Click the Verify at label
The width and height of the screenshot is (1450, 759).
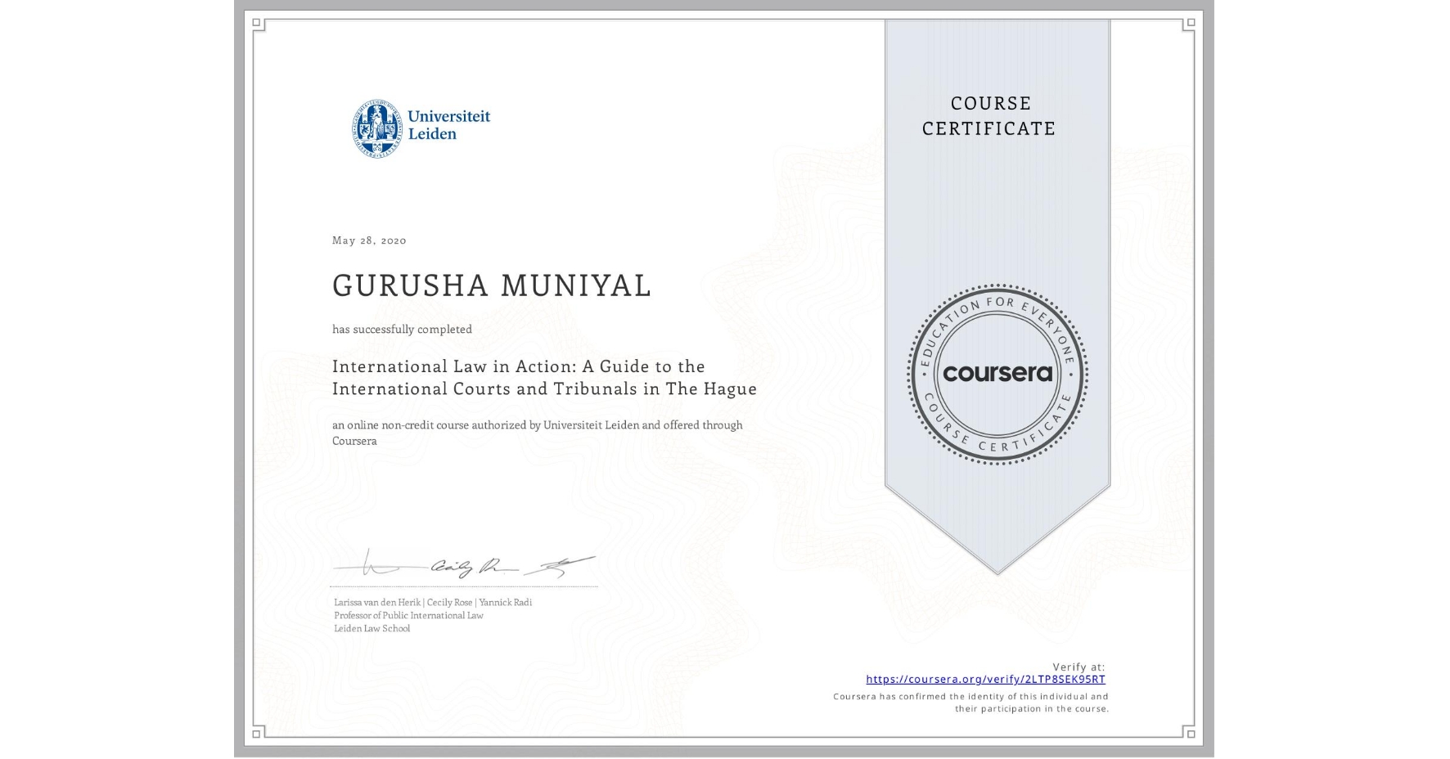(x=1078, y=667)
